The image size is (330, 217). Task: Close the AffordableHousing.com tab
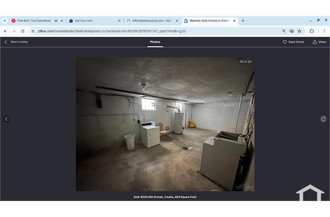pos(177,21)
